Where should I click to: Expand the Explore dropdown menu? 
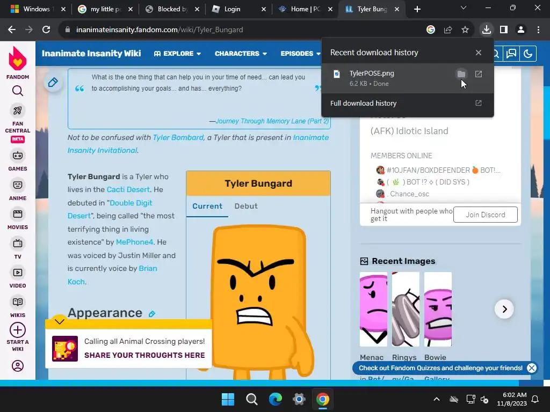click(177, 54)
